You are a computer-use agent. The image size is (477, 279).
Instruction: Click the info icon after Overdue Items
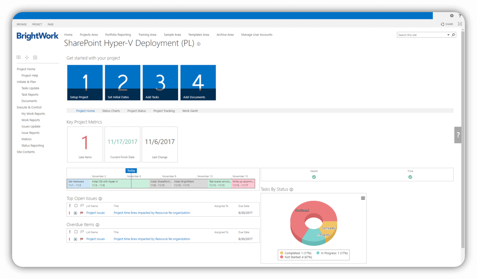click(98, 225)
